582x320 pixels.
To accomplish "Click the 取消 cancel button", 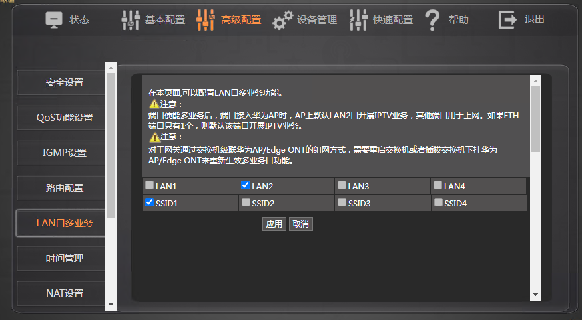I will coord(300,224).
